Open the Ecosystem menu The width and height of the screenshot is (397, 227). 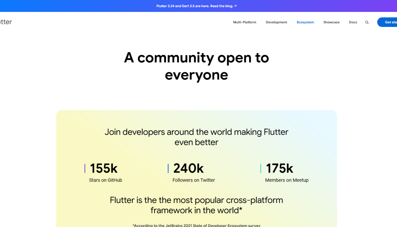[305, 22]
